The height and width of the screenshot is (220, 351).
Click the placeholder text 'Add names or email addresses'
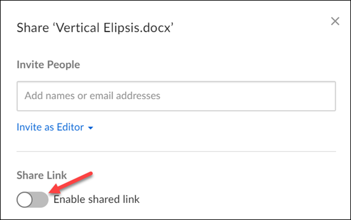tap(92, 95)
